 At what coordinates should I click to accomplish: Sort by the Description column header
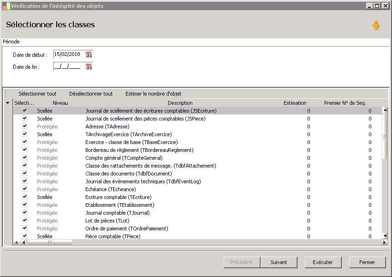[180, 103]
